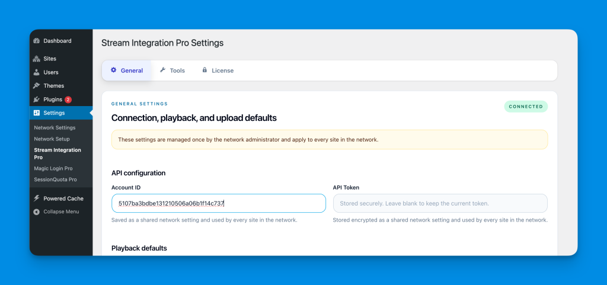The height and width of the screenshot is (285, 607).
Task: Click the Plugins update count badge
Action: click(68, 100)
